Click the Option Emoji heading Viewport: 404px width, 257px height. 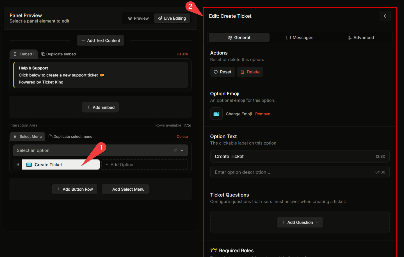[x=225, y=94]
